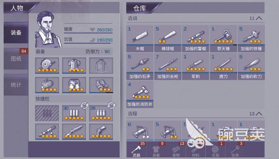Collapse the 近战 melee section
This screenshot has height=159, width=279.
(259, 18)
